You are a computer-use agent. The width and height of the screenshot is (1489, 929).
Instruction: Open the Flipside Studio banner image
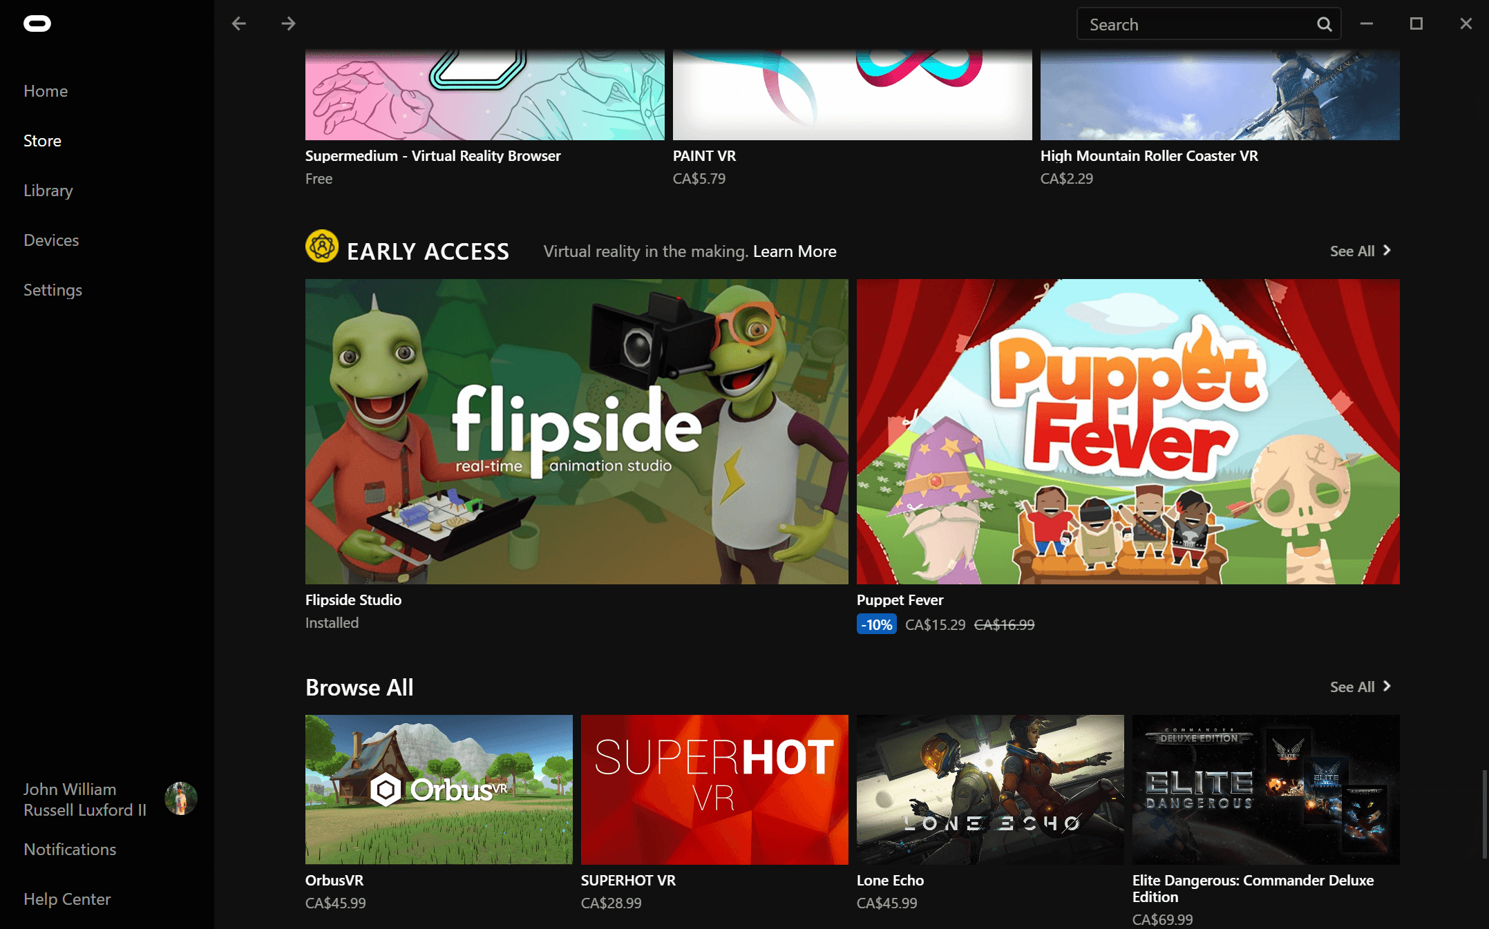577,432
